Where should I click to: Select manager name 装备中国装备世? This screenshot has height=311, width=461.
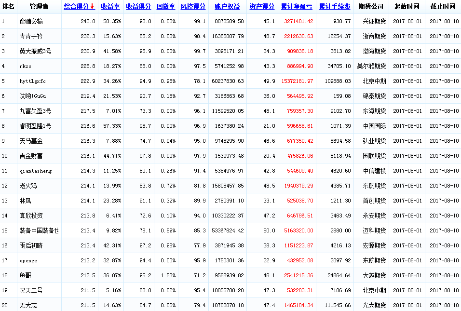[39, 231]
